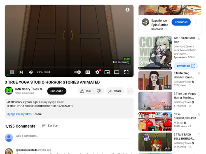Open the #scary hashtag in the description
The width and height of the screenshot is (206, 154).
[x=20, y=114]
